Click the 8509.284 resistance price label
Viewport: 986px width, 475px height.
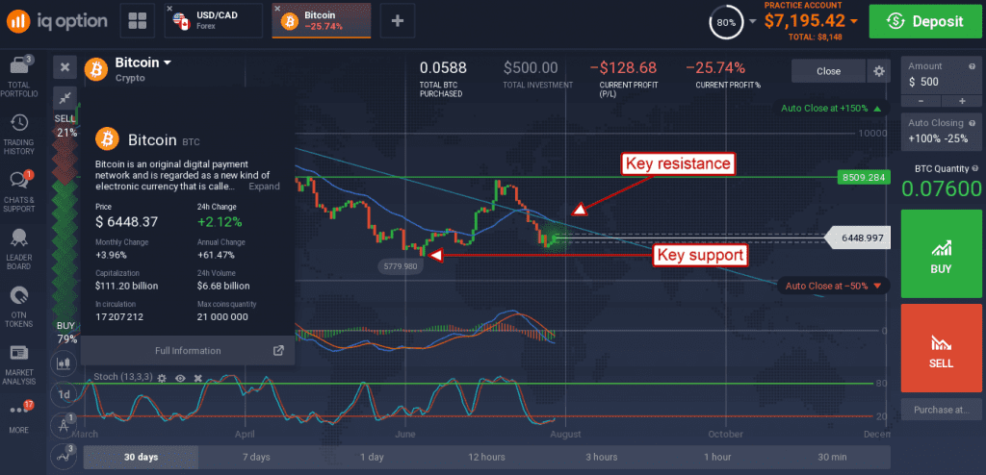pyautogui.click(x=863, y=177)
